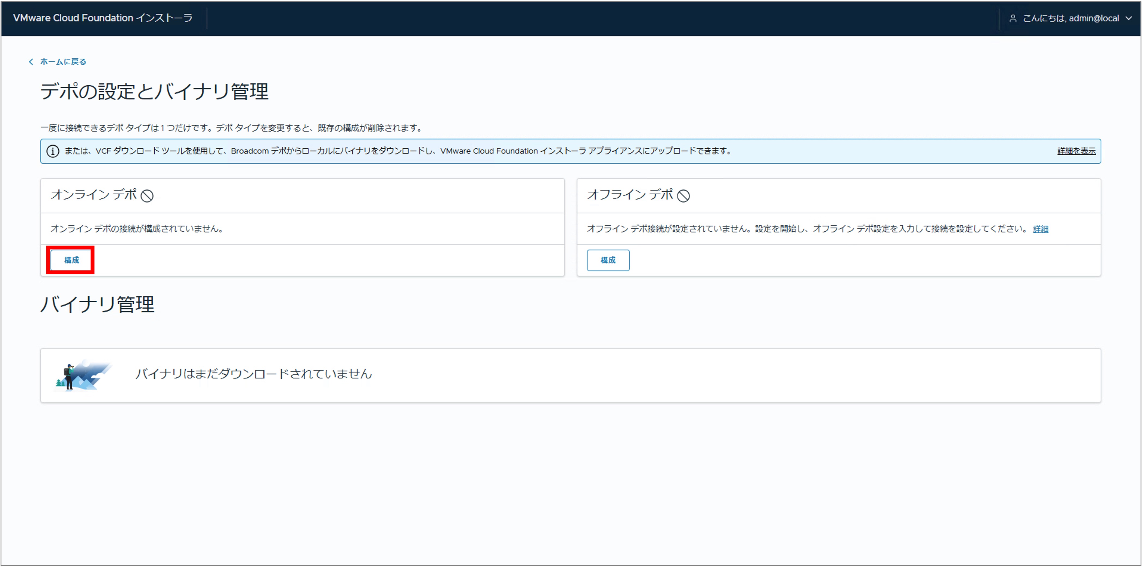Click the back chevron beside ホームに戻る
This screenshot has height=567, width=1142.
click(31, 62)
